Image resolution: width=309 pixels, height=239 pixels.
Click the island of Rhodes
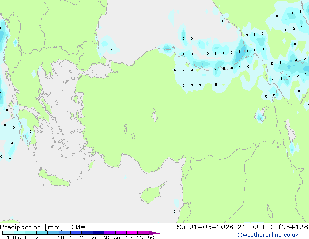(91, 165)
